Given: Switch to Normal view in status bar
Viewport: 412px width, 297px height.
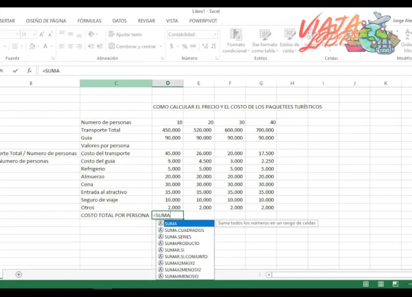Looking at the screenshot, I should pyautogui.click(x=366, y=284).
